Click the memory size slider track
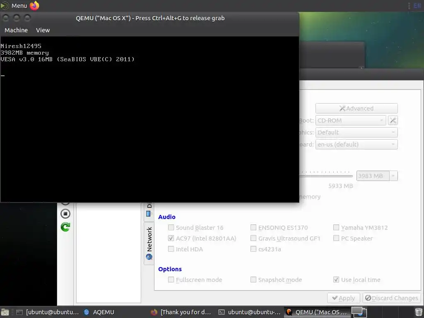This screenshot has height=318, width=424. point(326,176)
